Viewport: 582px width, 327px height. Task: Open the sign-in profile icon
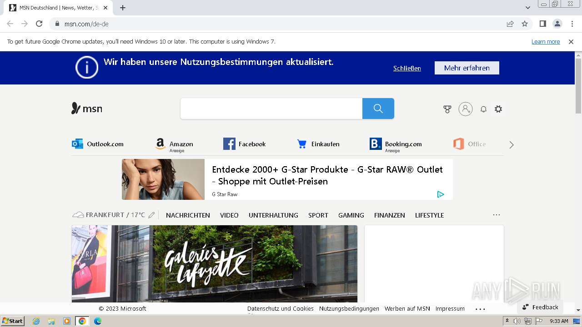tap(466, 109)
